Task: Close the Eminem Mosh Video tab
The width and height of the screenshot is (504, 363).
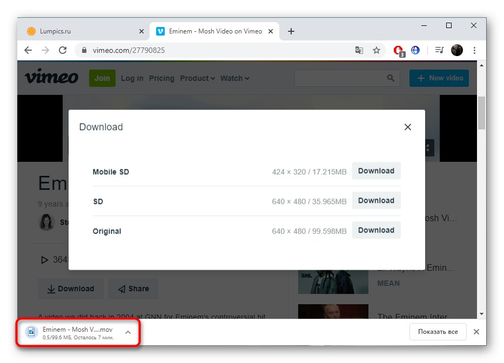Action: coord(271,31)
